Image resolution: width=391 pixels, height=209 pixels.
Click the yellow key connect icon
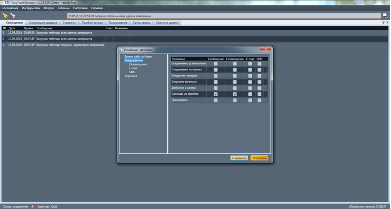point(5,16)
